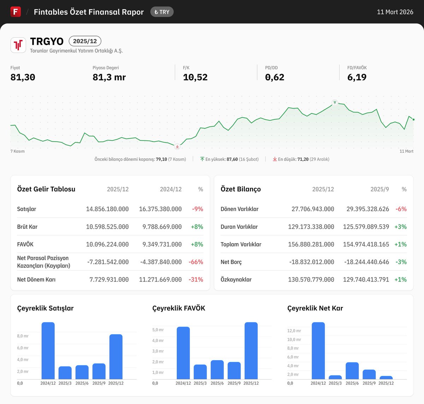Click the lowest price marker on chart

177,146
